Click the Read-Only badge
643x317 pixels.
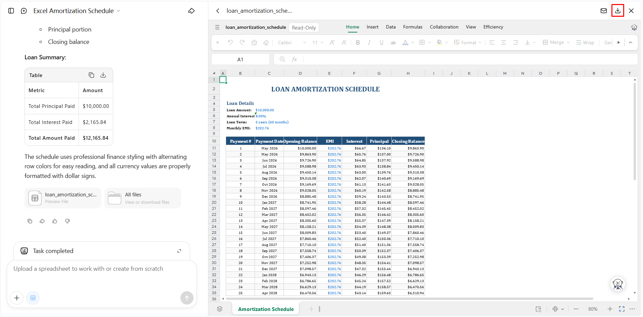click(304, 27)
